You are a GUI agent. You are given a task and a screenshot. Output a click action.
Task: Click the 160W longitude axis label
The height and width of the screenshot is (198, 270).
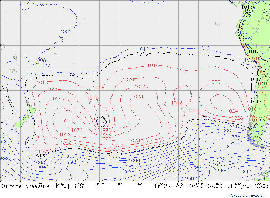[80, 184]
